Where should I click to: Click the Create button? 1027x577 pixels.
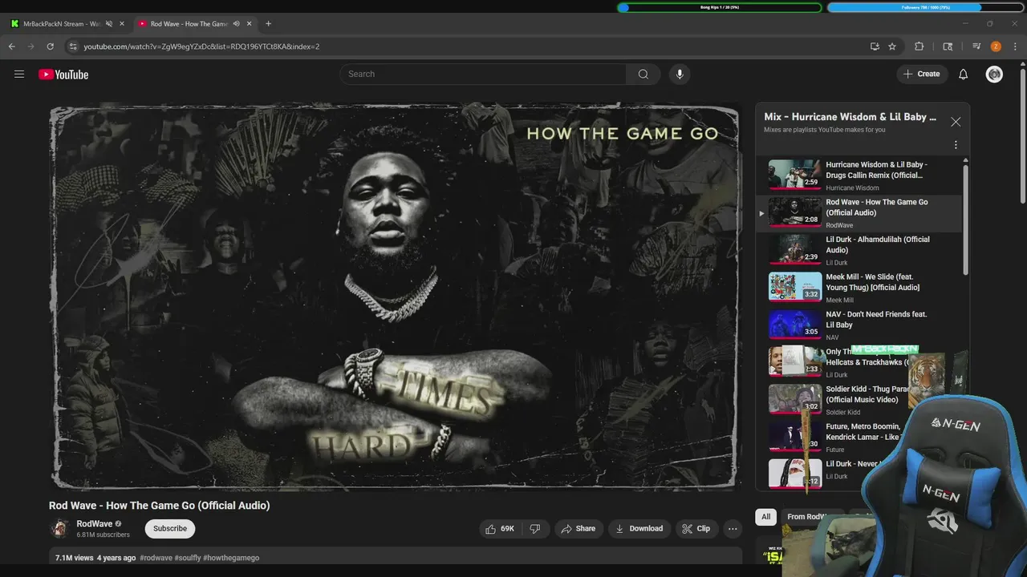point(921,75)
